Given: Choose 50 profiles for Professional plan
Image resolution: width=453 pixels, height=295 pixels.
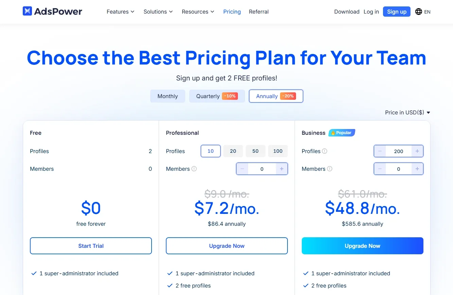Looking at the screenshot, I should pyautogui.click(x=256, y=151).
